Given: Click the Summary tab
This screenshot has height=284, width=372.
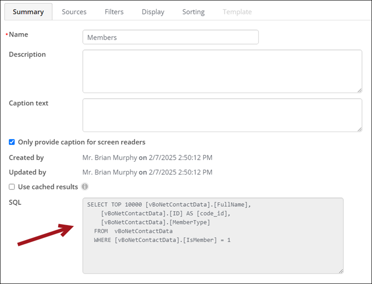Looking at the screenshot, I should 28,12.
